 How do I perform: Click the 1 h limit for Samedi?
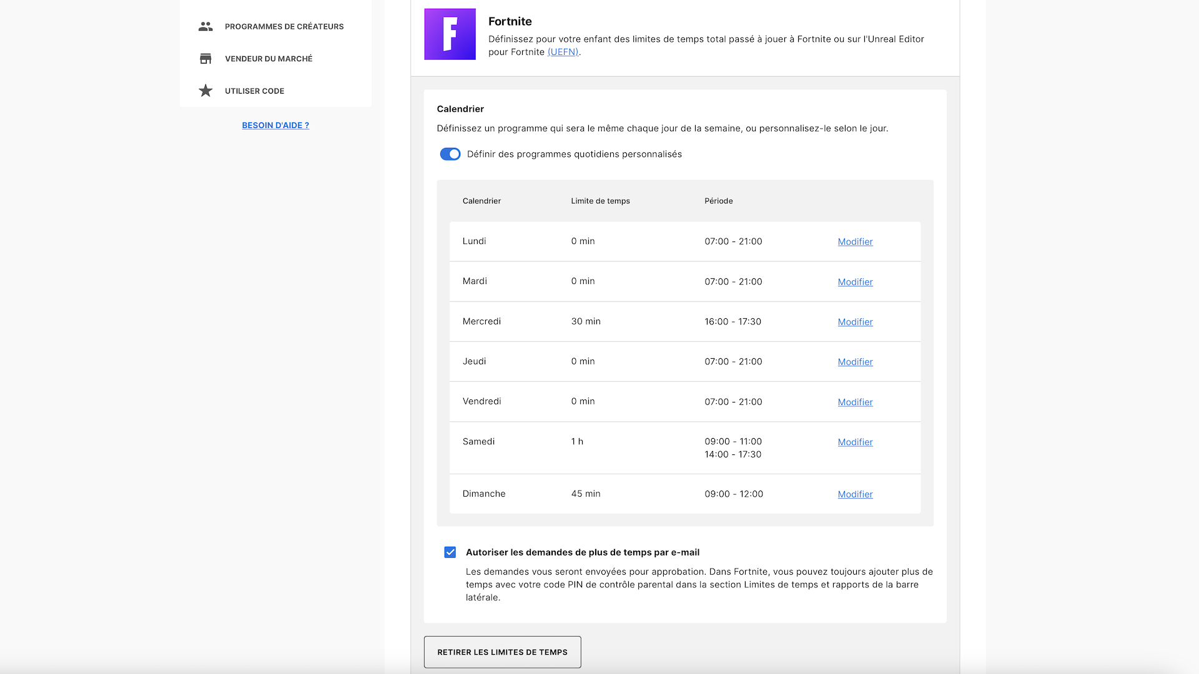(x=577, y=441)
